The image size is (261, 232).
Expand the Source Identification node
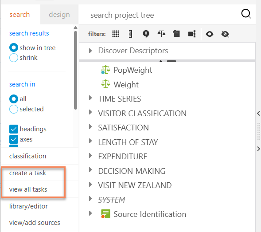(90, 213)
